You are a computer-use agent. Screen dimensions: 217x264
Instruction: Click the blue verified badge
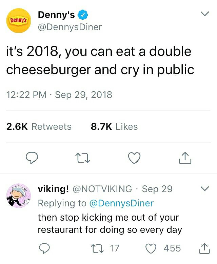point(82,15)
